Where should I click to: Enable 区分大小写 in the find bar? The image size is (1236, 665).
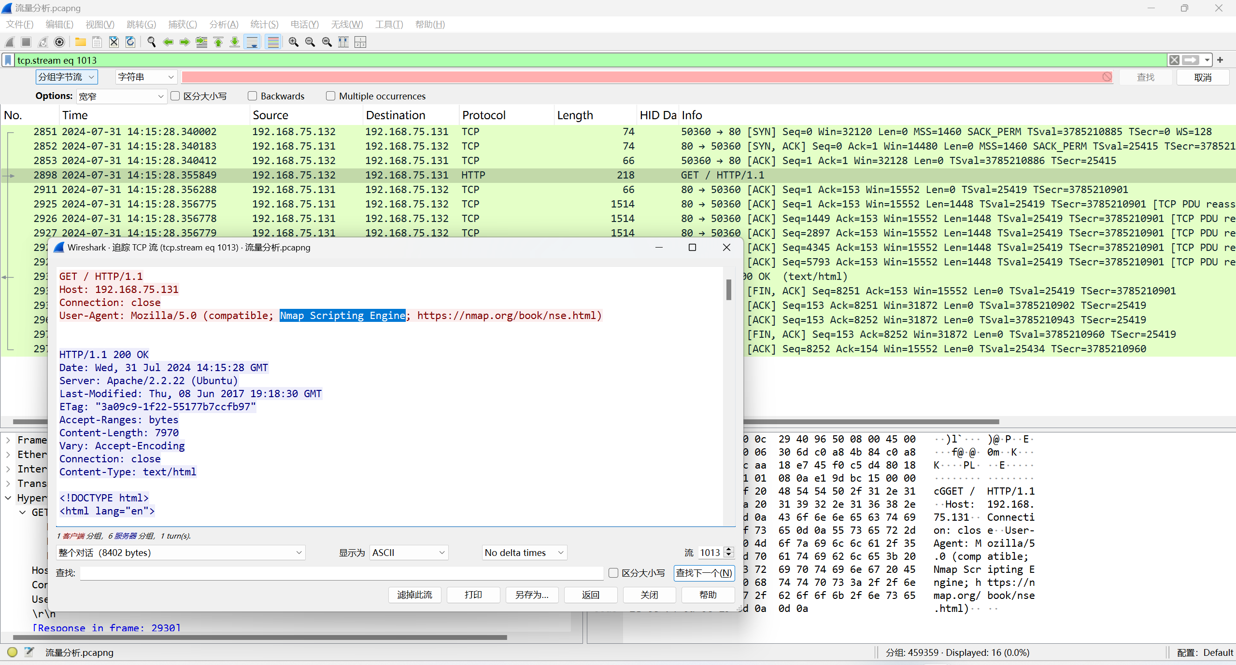(x=175, y=96)
